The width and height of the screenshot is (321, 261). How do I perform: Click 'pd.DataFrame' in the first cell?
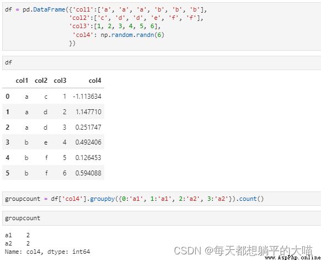tap(44, 9)
